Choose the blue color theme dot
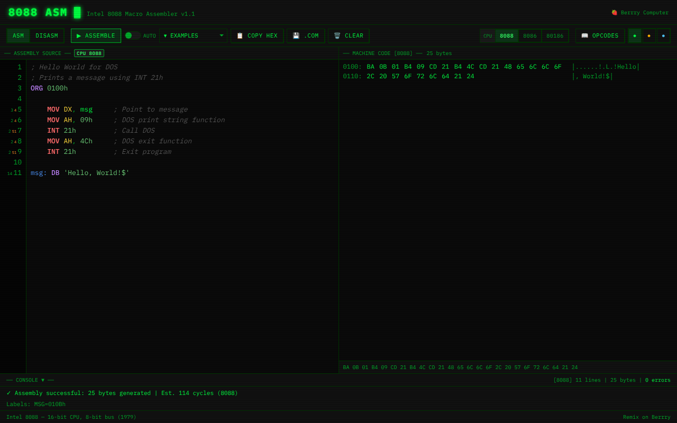The height and width of the screenshot is (423, 677). (x=663, y=36)
